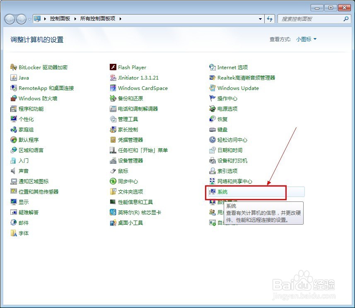Screen dimensions: 355x308
Task: Click the 日期和时间 clock icon
Action: [x=213, y=150]
